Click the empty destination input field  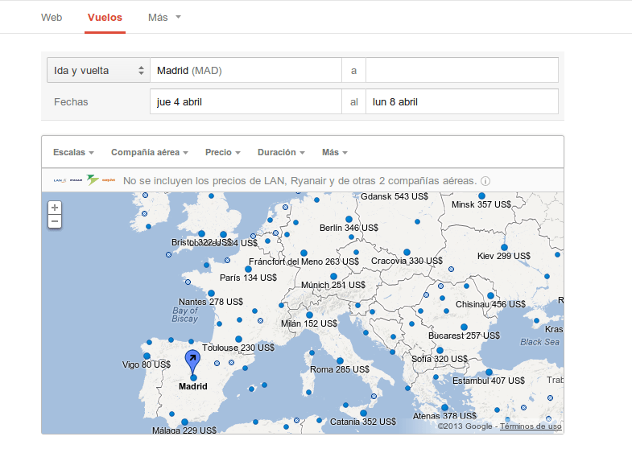tap(461, 71)
